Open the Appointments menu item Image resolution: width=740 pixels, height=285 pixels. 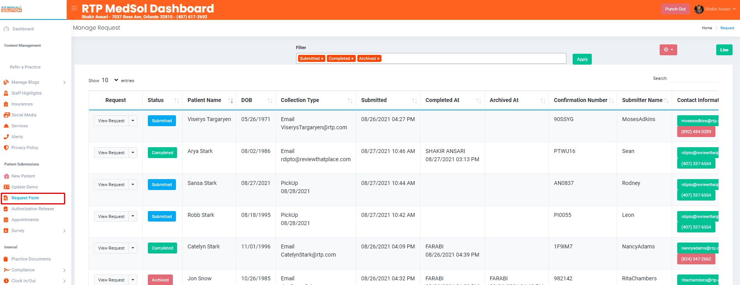click(25, 220)
